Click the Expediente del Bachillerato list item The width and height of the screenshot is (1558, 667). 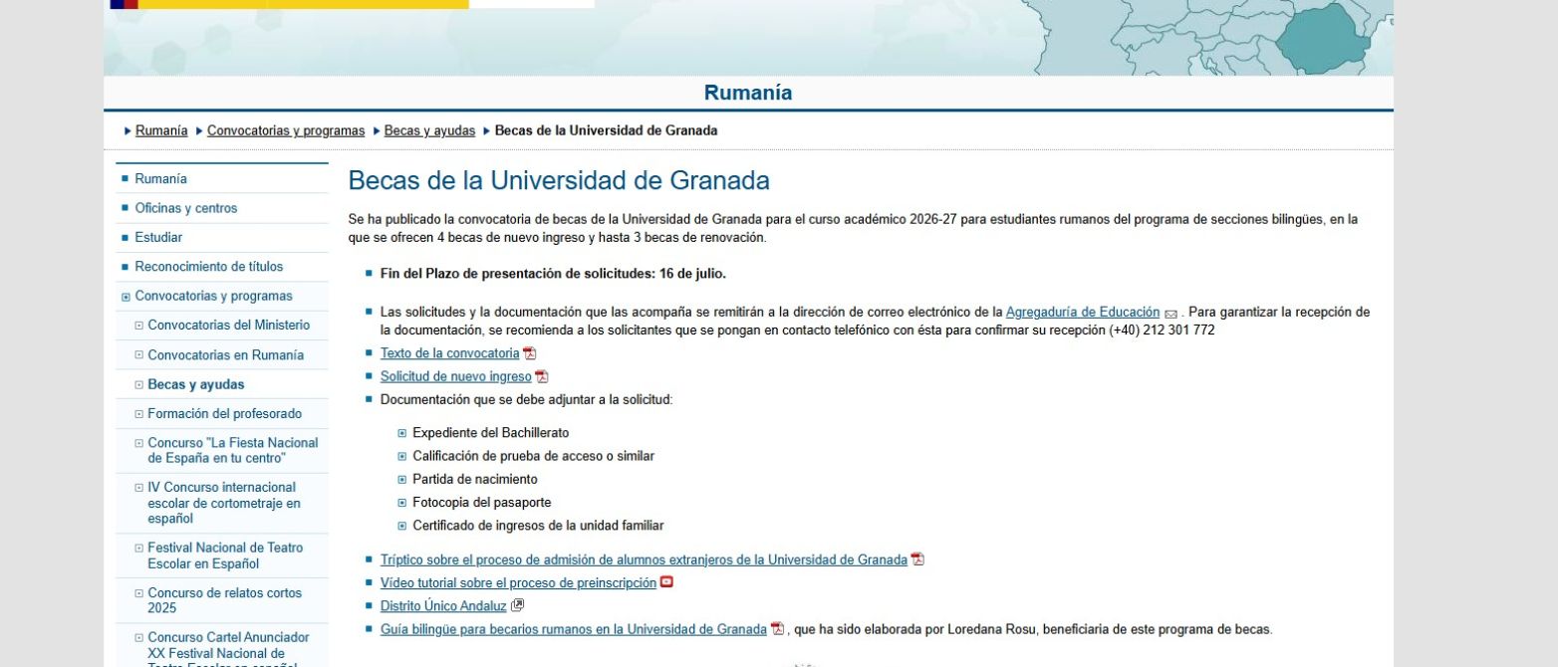[x=490, y=433]
